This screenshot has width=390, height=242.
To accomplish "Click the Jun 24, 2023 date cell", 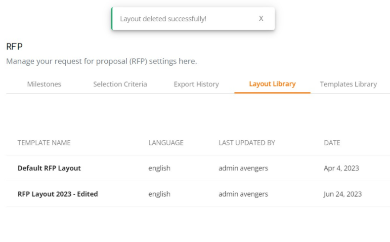I will 343,194.
